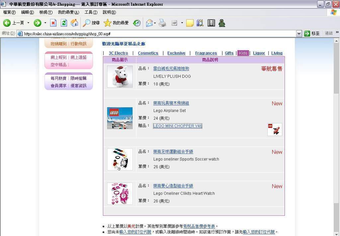Open the History clock icon
340x236 pixels.
pyautogui.click(x=137, y=23)
